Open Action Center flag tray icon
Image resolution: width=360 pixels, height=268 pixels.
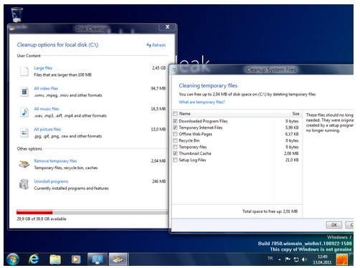[288, 259]
